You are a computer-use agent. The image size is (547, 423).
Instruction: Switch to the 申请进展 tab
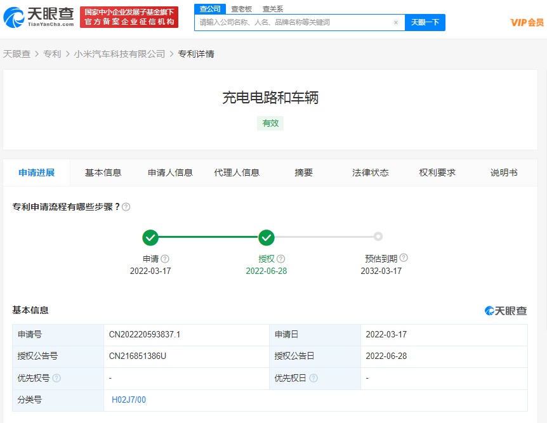(37, 172)
